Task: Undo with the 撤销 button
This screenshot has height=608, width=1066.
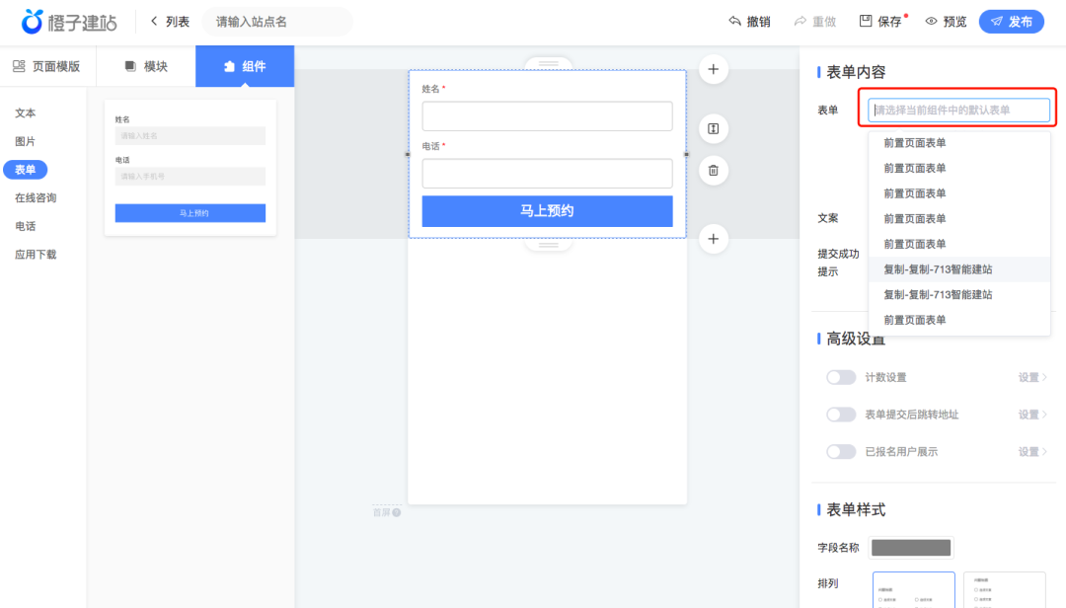Action: tap(750, 22)
